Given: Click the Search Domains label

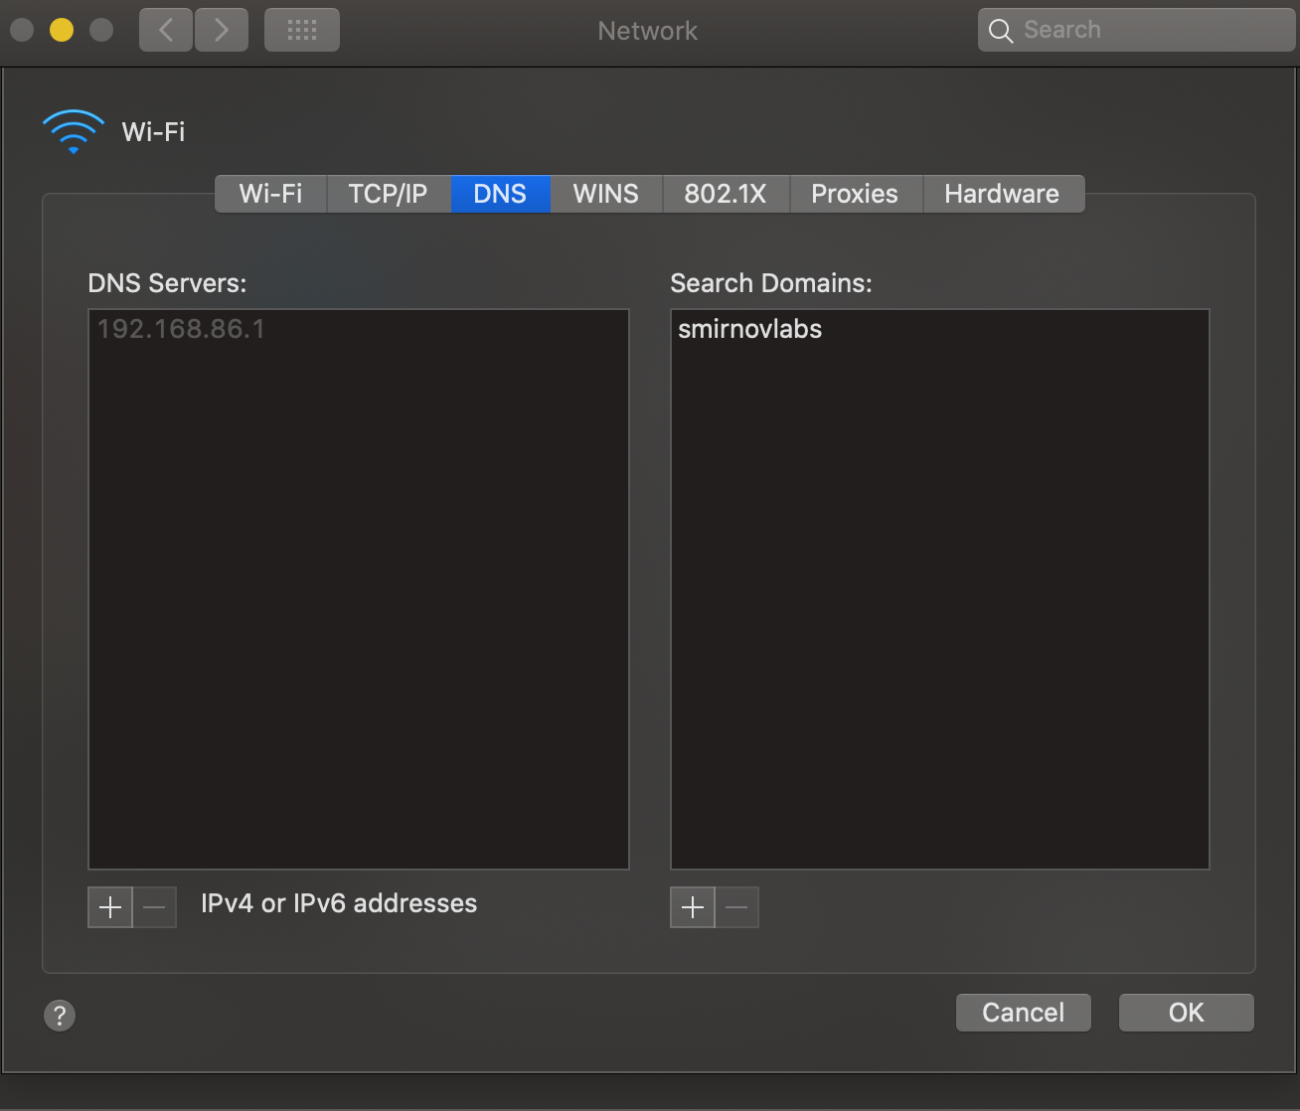Looking at the screenshot, I should [771, 283].
